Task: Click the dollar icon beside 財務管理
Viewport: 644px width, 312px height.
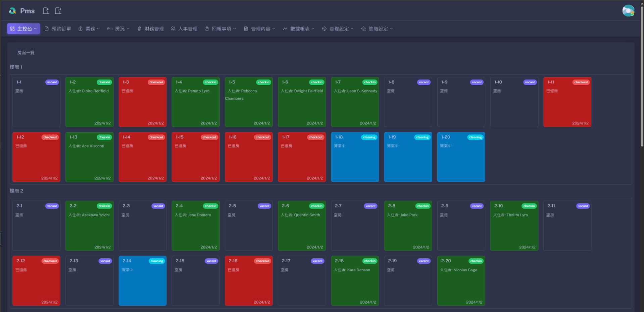Action: [139, 29]
